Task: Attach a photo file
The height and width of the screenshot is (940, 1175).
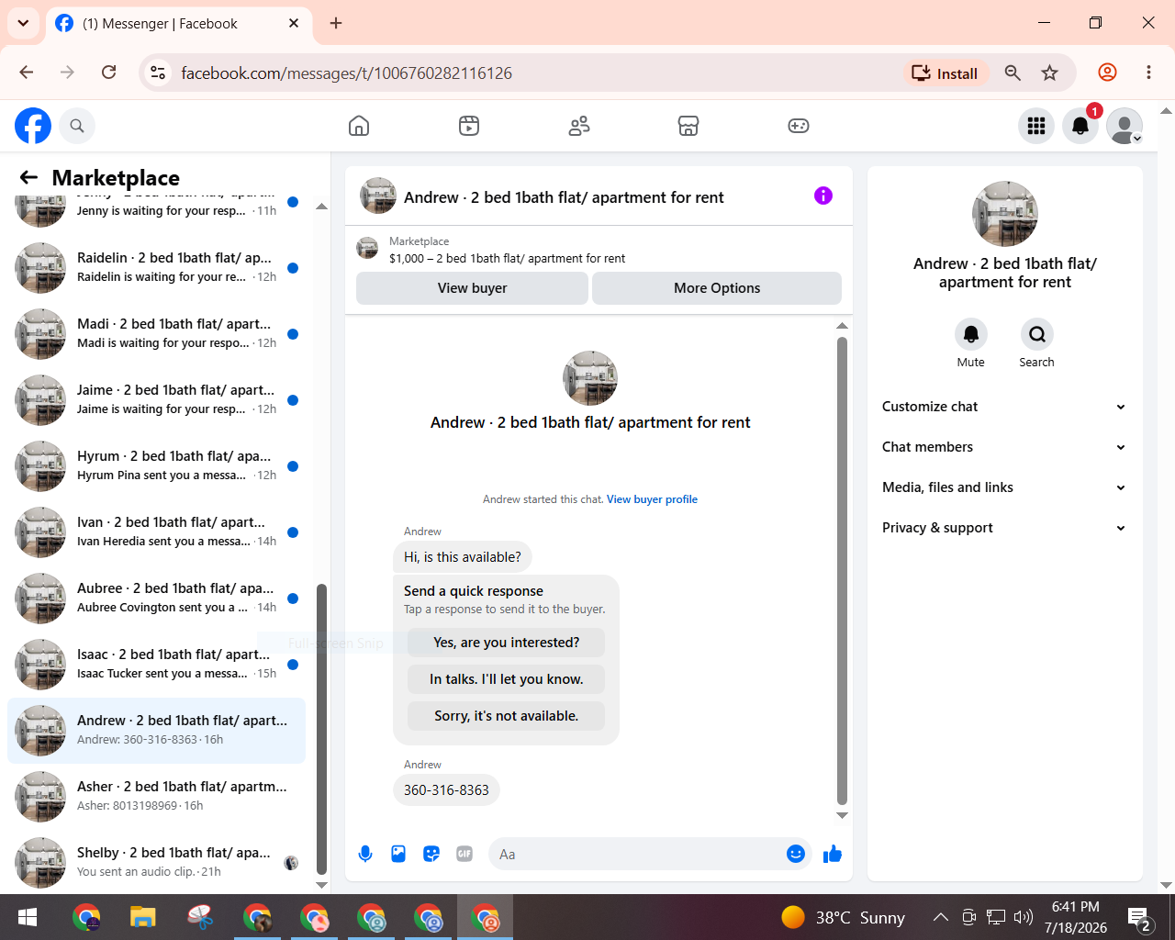Action: point(398,854)
